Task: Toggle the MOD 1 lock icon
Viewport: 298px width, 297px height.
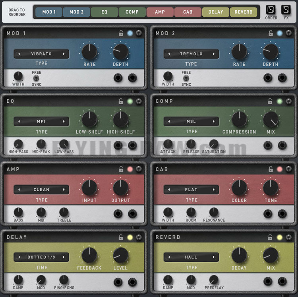Action: (x=121, y=33)
